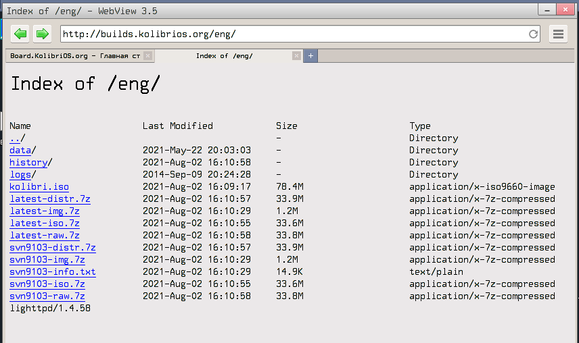Click the green forward arrow button
Viewport: 579px width, 343px height.
[42, 34]
